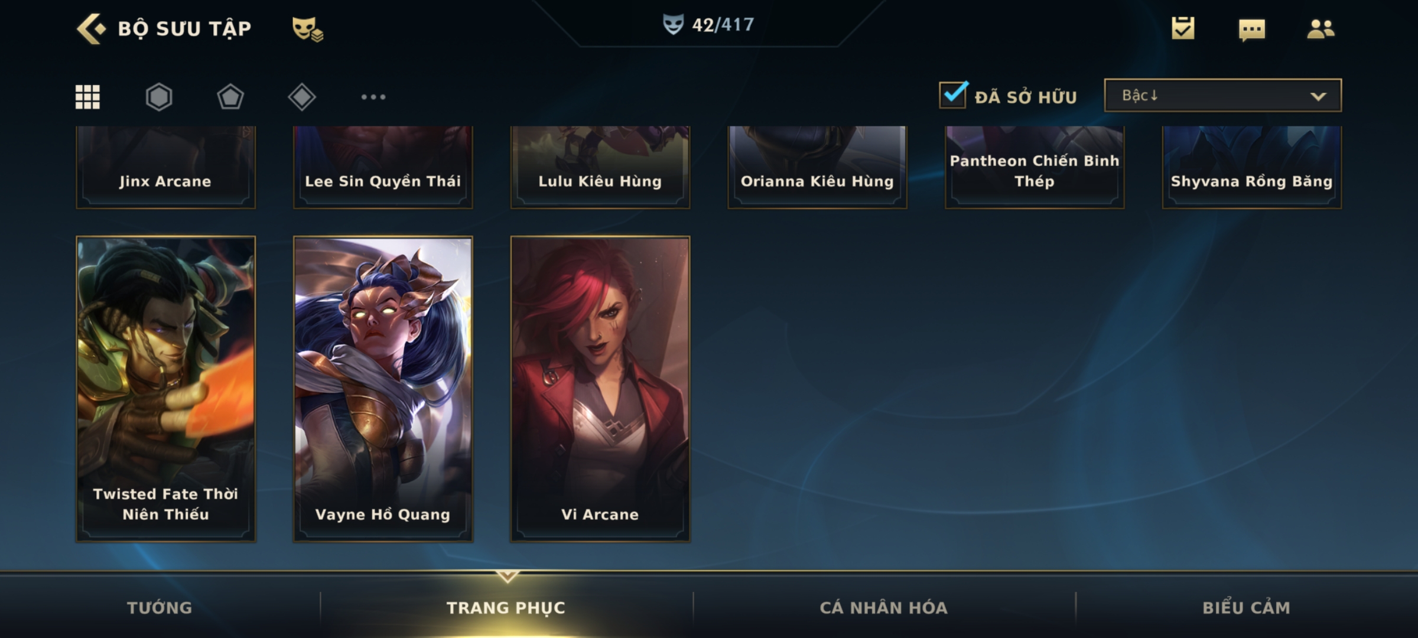Select the pentagon rarity filter icon
Image resolution: width=1418 pixels, height=638 pixels.
[230, 97]
